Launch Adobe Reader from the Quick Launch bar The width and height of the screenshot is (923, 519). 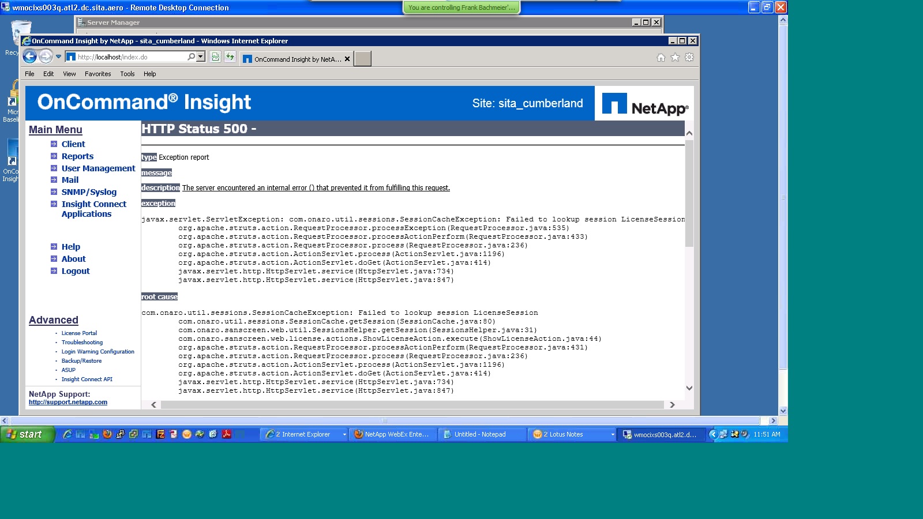227,434
